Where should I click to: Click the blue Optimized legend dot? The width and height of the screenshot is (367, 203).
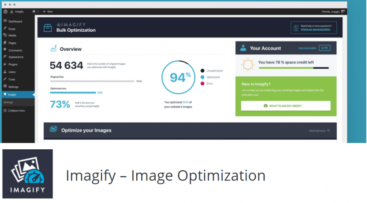tap(202, 77)
